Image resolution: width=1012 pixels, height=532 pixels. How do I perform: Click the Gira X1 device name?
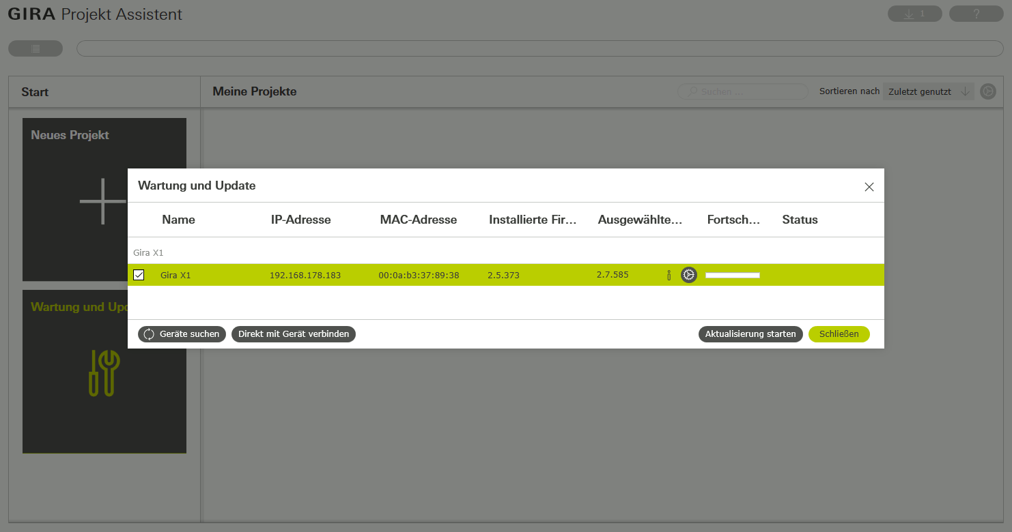pos(175,276)
